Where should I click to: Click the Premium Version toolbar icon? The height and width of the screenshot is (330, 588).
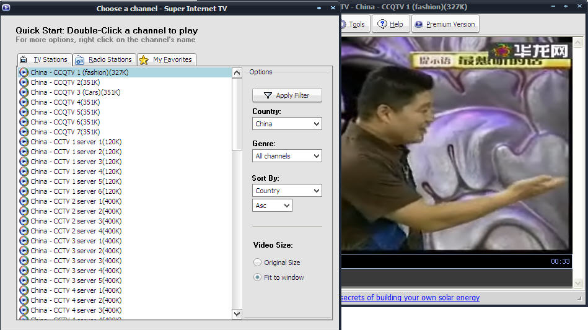[418, 24]
